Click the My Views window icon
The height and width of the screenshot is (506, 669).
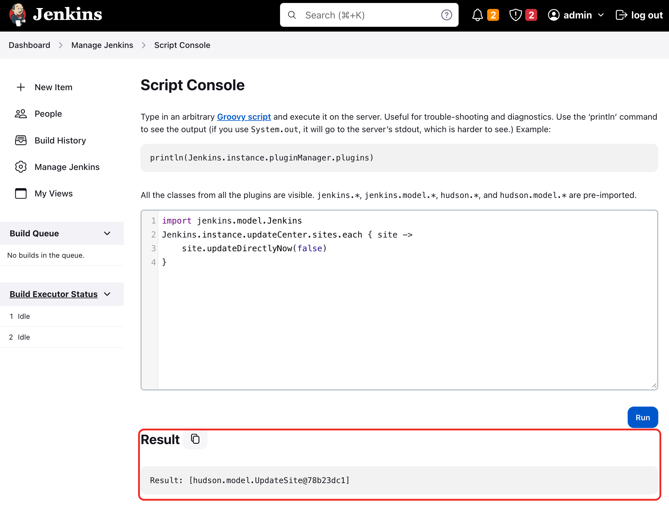pyautogui.click(x=21, y=193)
